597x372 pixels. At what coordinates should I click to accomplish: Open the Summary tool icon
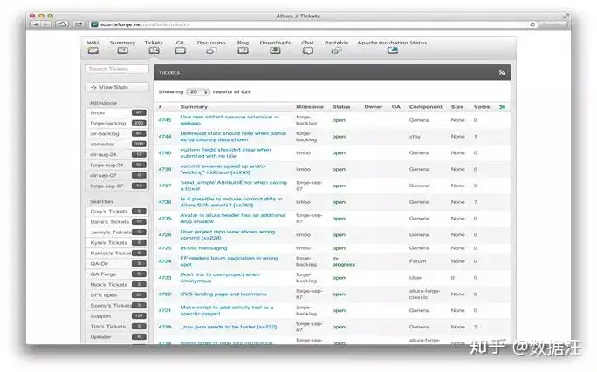[x=122, y=51]
